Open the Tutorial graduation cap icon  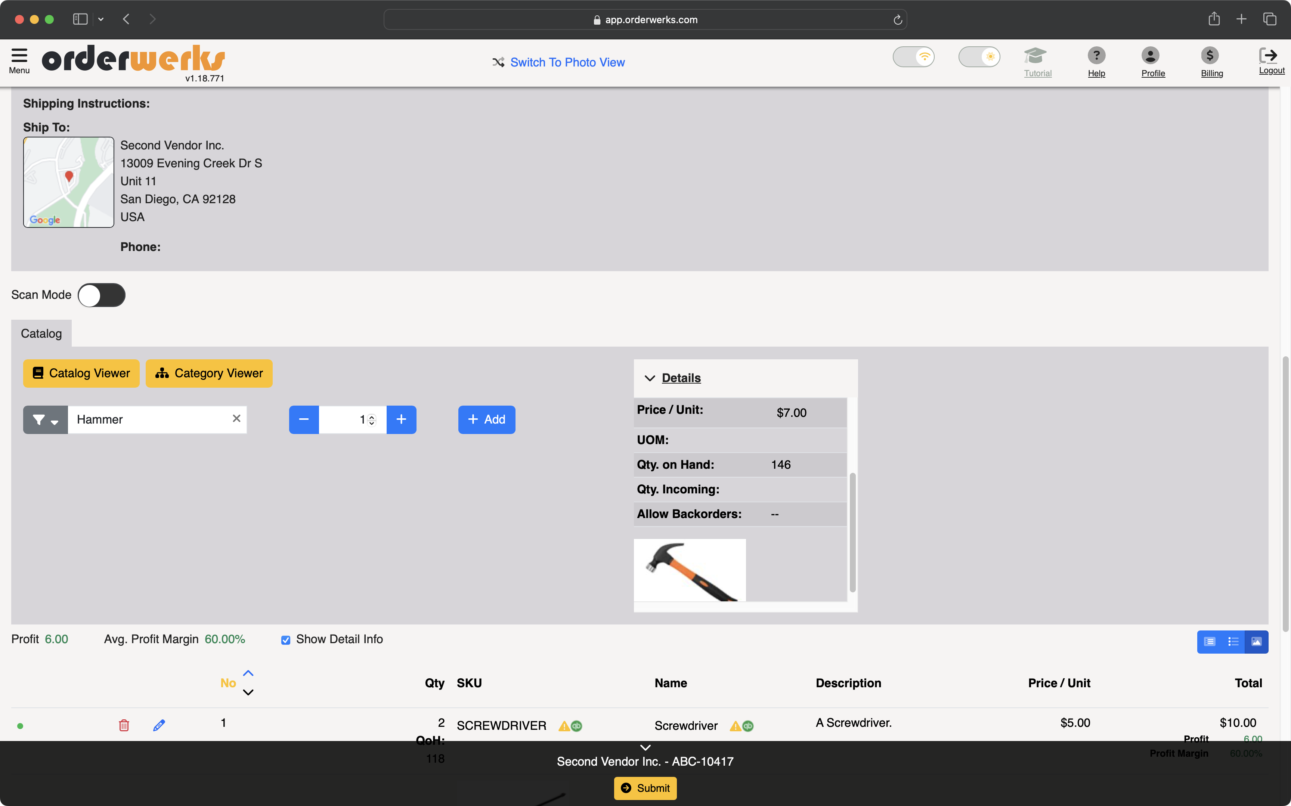click(1036, 55)
